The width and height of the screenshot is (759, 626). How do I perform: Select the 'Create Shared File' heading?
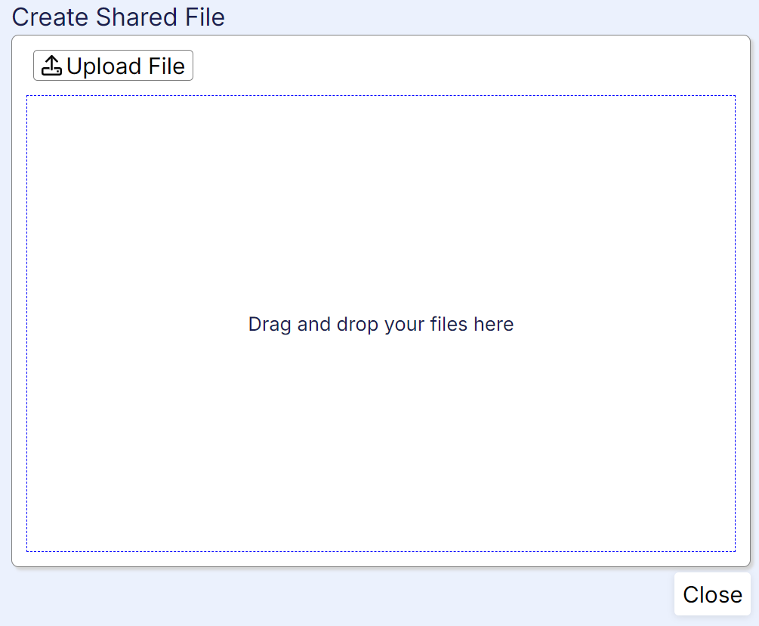click(119, 17)
